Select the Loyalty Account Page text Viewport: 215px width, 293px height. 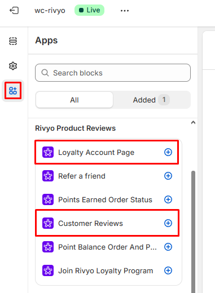[96, 153]
